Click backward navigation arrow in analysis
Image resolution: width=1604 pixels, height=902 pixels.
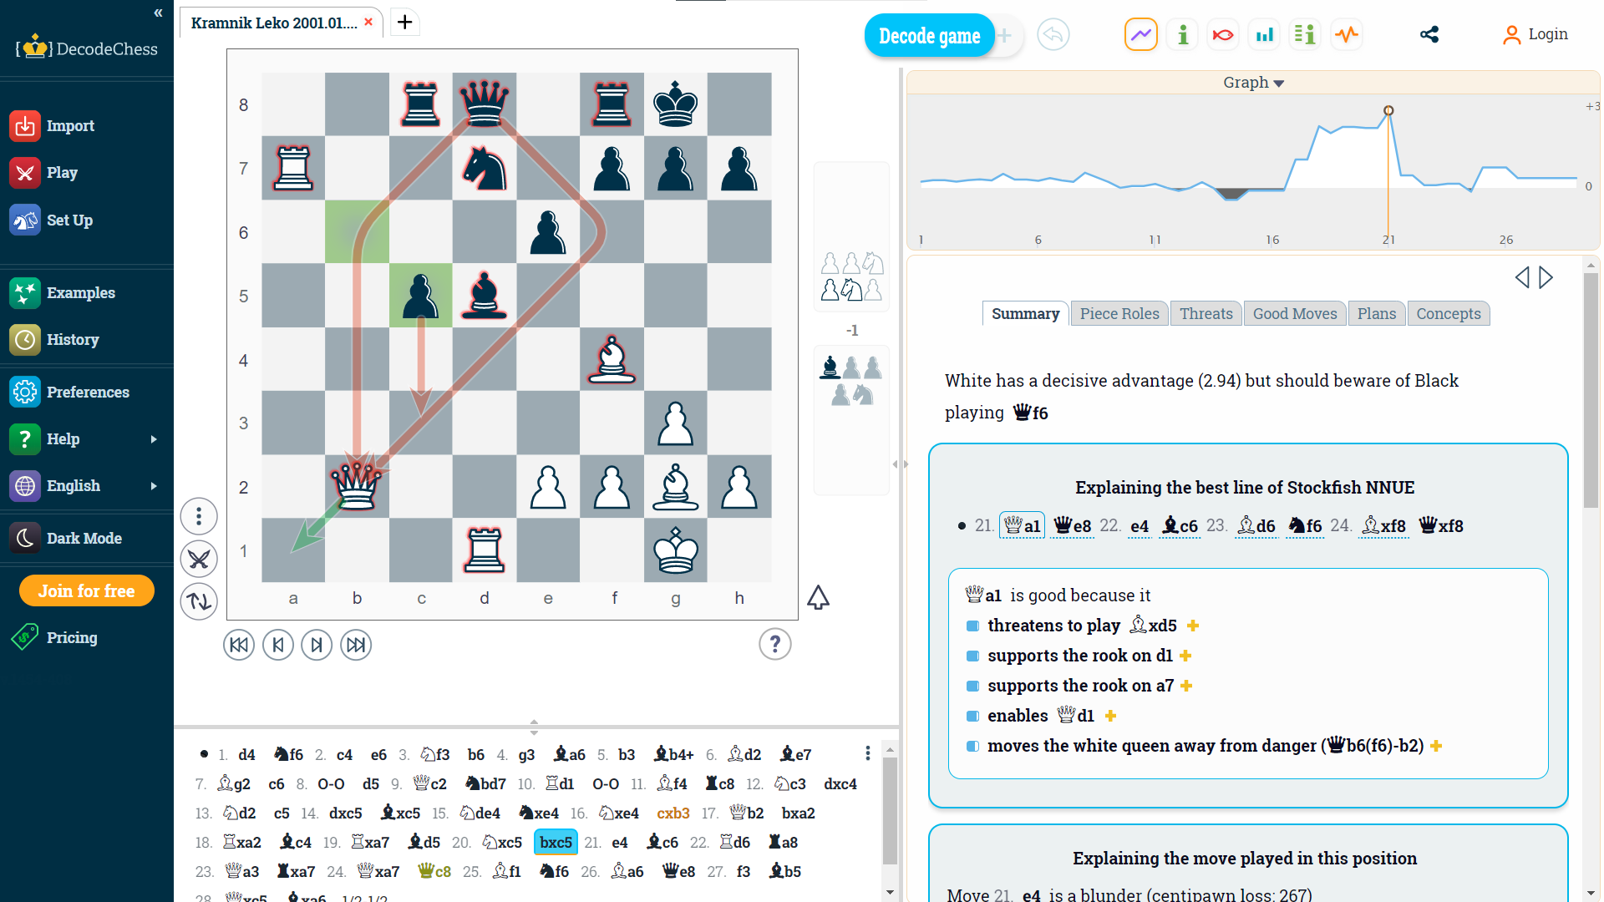click(1522, 277)
